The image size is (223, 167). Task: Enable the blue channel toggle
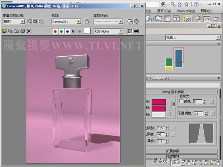pos(67,31)
